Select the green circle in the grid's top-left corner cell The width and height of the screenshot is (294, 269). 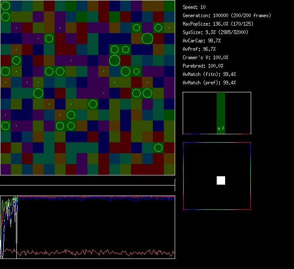pos(5,6)
